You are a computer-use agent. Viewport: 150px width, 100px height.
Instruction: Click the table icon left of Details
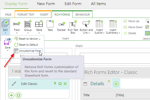(x=85, y=84)
